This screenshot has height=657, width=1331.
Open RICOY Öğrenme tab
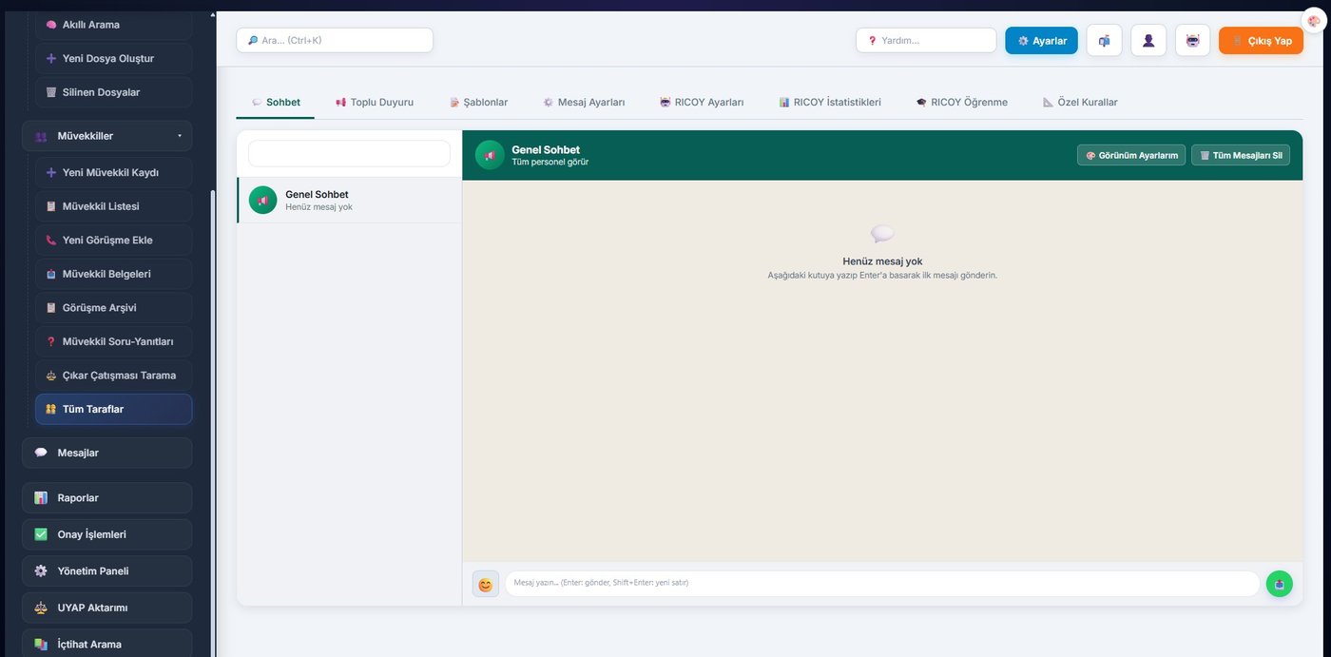961,102
